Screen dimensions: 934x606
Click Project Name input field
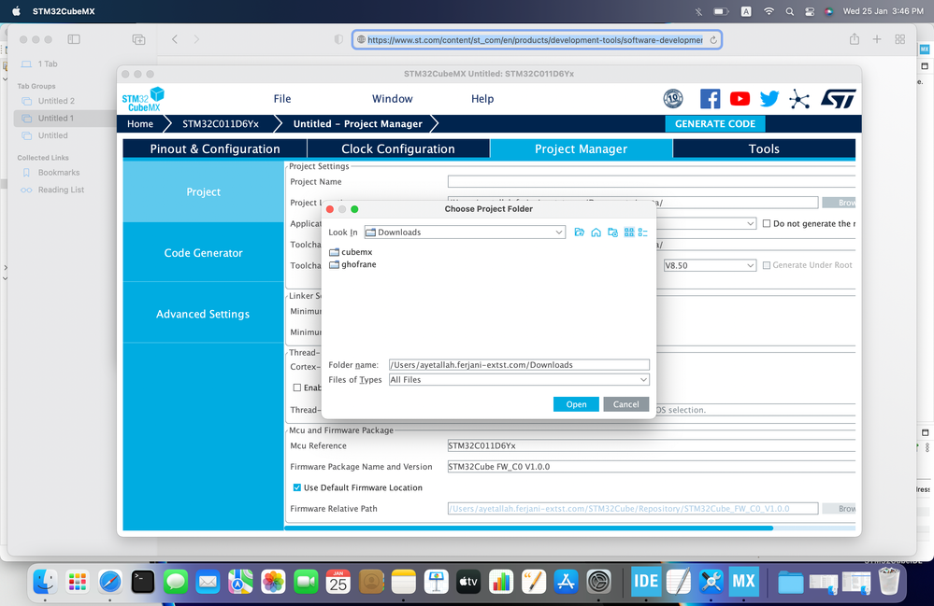[651, 181]
